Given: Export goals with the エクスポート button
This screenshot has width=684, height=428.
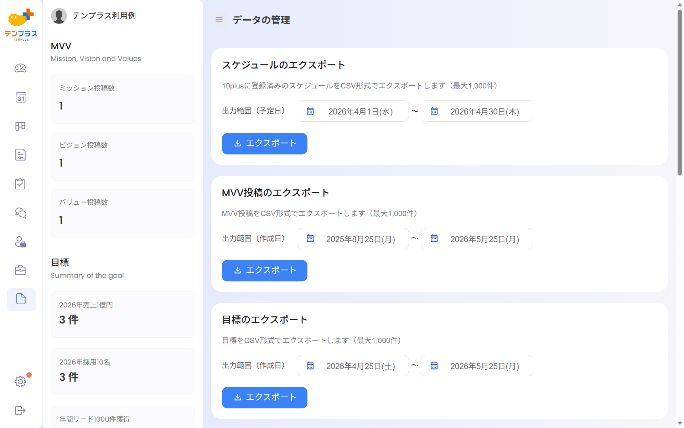Looking at the screenshot, I should click(x=265, y=398).
